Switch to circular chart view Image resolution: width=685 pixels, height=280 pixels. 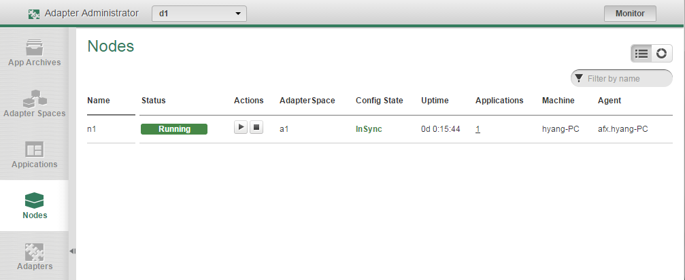(x=661, y=53)
